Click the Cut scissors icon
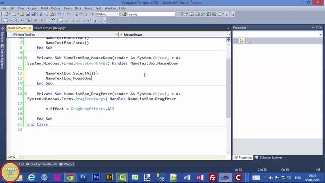The image size is (325, 183). point(41,14)
